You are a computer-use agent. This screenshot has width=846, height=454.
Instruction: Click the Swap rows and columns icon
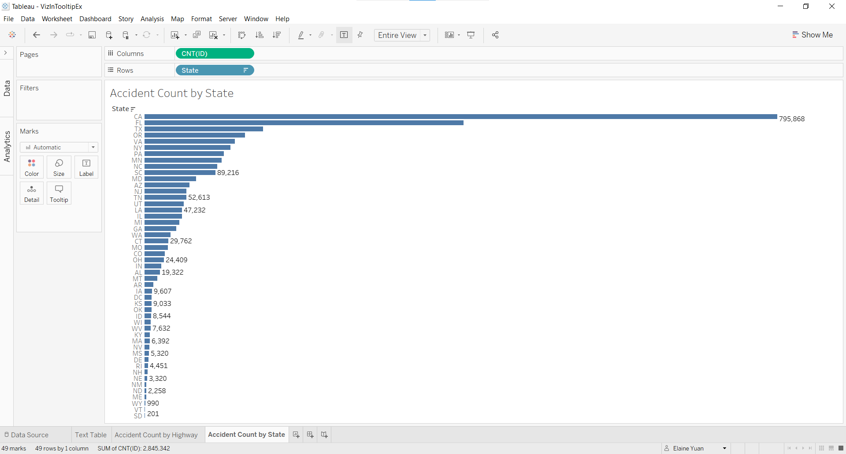pyautogui.click(x=241, y=35)
